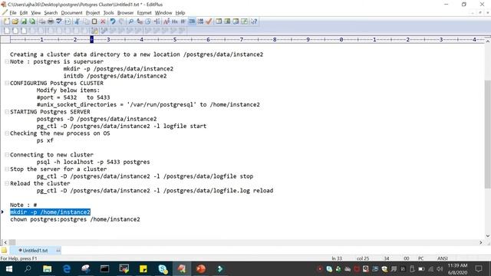This screenshot has height=276, width=491.
Task: Paste from clipboard using the toolbar icon
Action: pos(94,21)
